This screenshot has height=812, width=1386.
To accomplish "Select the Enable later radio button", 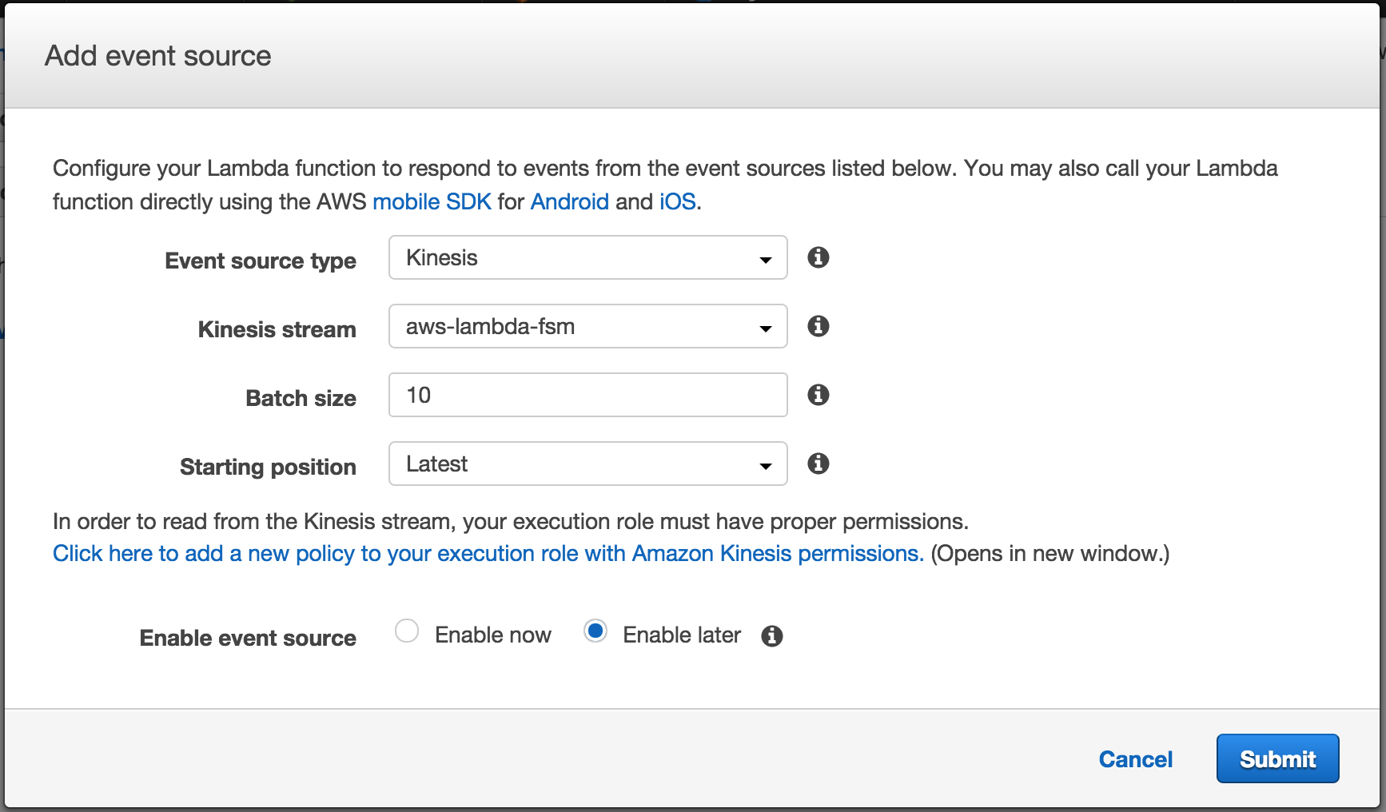I will coord(595,631).
